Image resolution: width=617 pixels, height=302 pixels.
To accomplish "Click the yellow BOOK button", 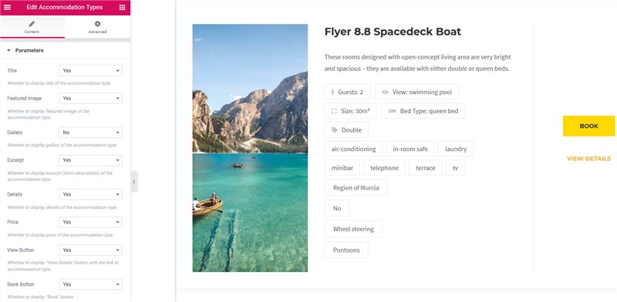I will tap(588, 126).
